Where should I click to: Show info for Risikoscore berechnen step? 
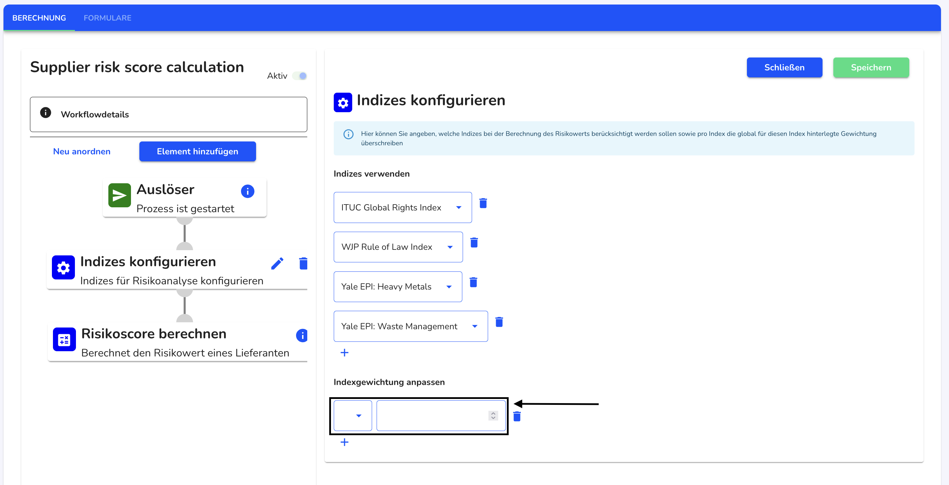pos(302,336)
